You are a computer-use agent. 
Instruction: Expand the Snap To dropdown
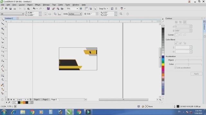click(x=107, y=9)
